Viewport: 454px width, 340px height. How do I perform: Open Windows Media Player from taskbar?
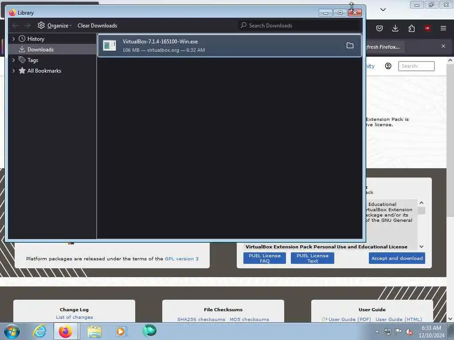tap(121, 331)
